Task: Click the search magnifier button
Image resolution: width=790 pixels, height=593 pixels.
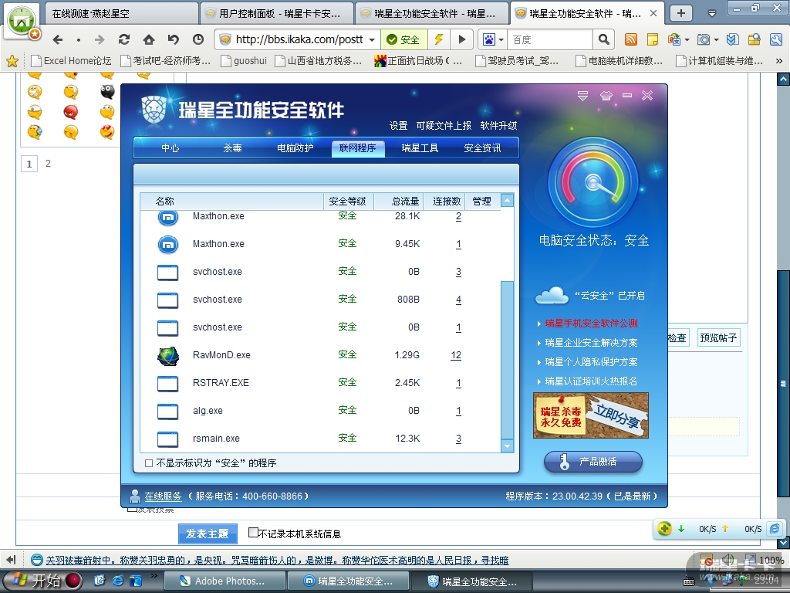Action: [x=603, y=39]
